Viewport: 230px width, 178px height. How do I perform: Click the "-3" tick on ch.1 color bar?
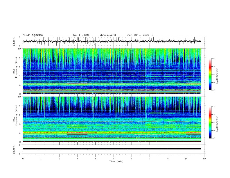tap(214, 58)
